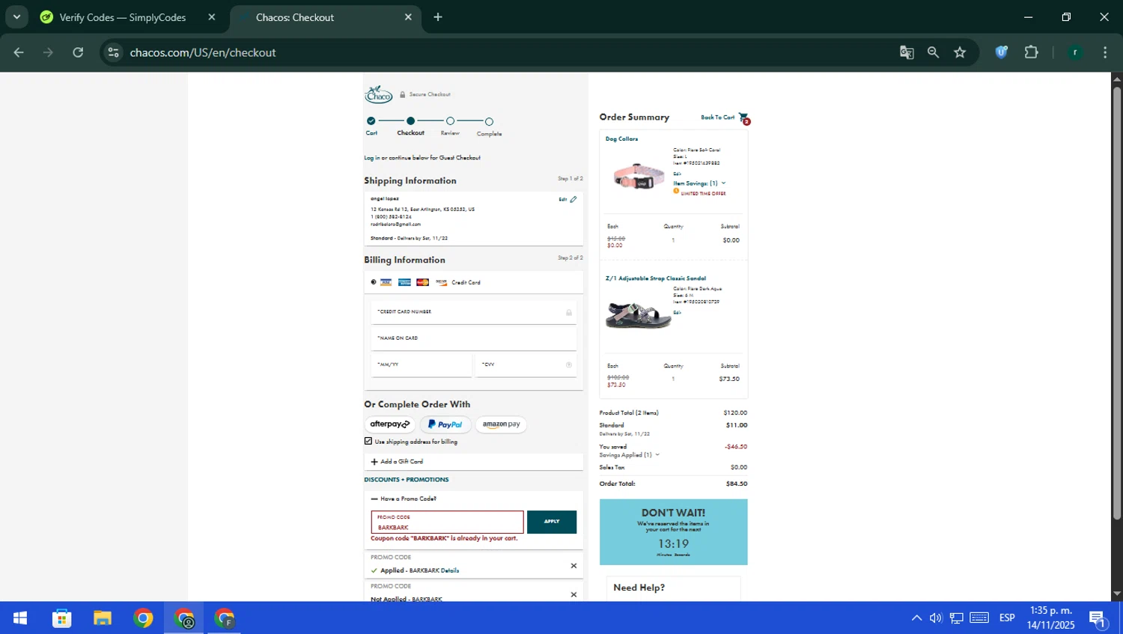
Task: Open Google Translate page icon in address bar
Action: [x=907, y=52]
